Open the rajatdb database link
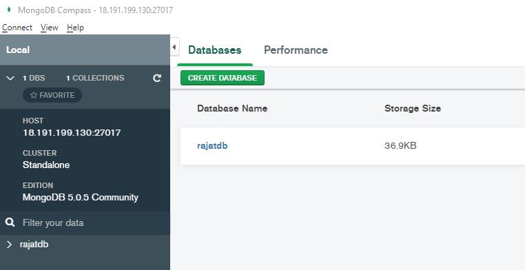525x270 pixels. (x=212, y=146)
